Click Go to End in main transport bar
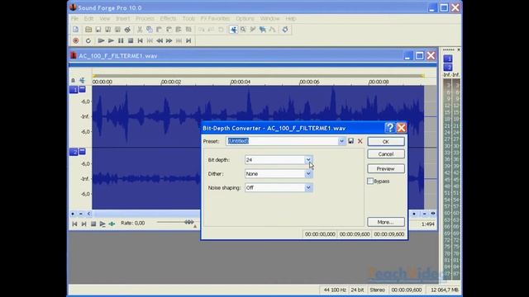This screenshot has height=297, width=529. pos(188,40)
